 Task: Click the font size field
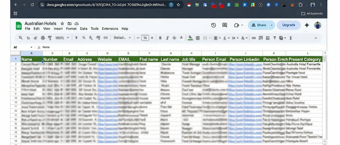(x=145, y=38)
